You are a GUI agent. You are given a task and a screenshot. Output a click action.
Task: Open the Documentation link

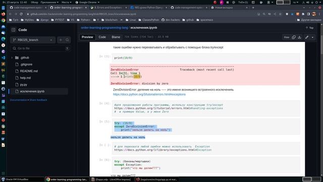click(19, 100)
